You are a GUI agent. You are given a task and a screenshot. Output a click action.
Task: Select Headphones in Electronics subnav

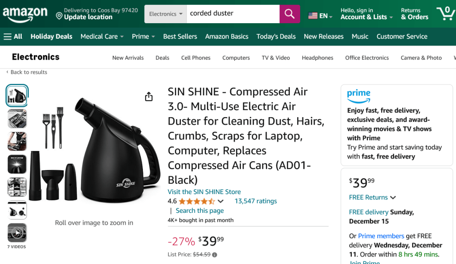pyautogui.click(x=318, y=58)
